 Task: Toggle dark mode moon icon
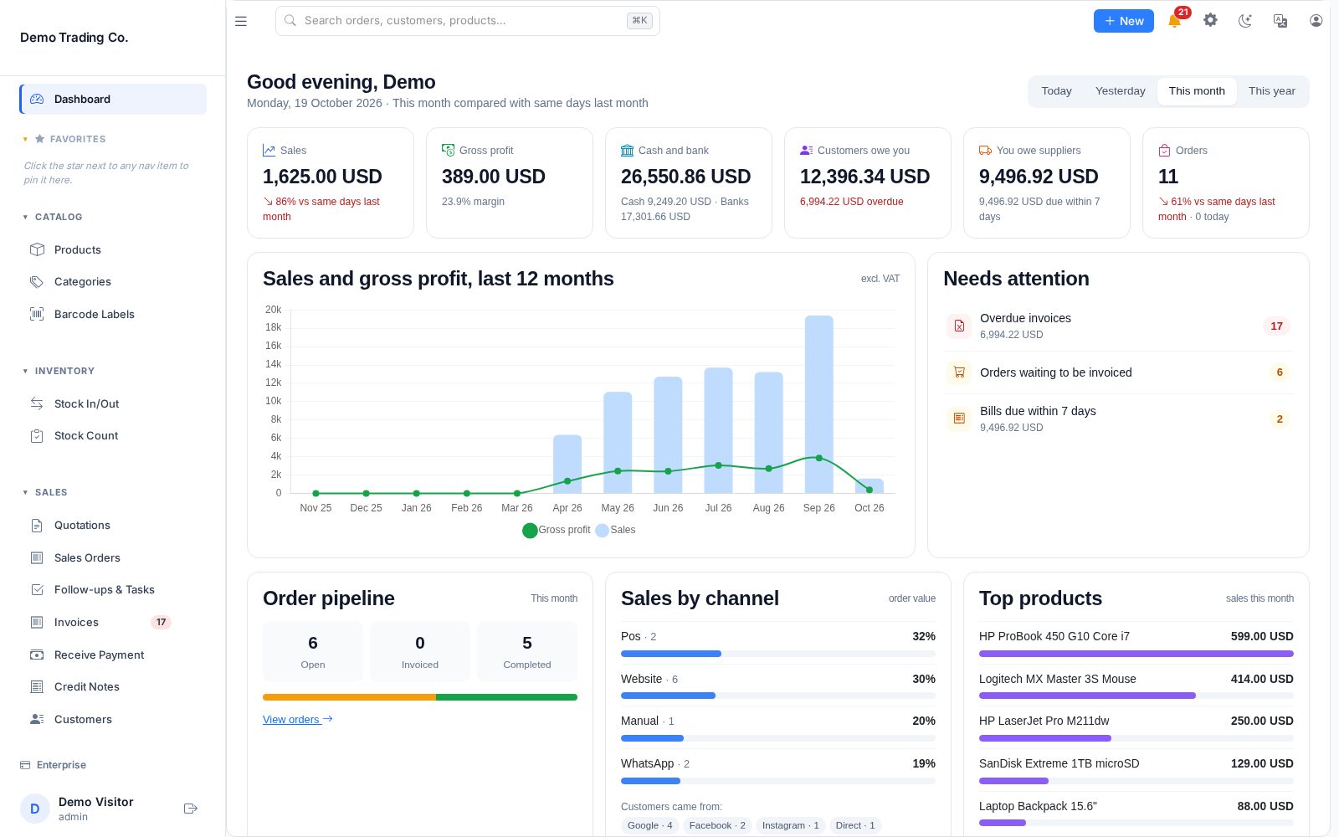coord(1245,21)
